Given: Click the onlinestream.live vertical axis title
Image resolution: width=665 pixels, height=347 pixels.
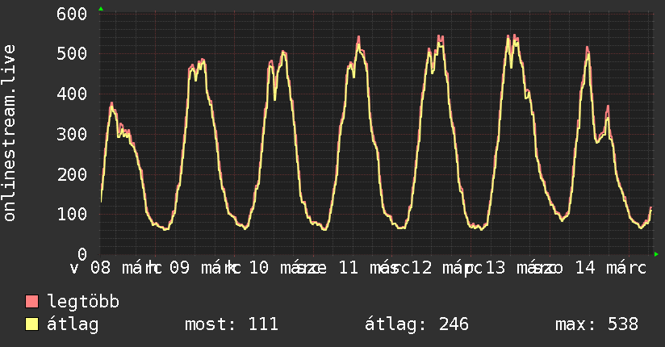Looking at the screenshot, I should point(10,133).
